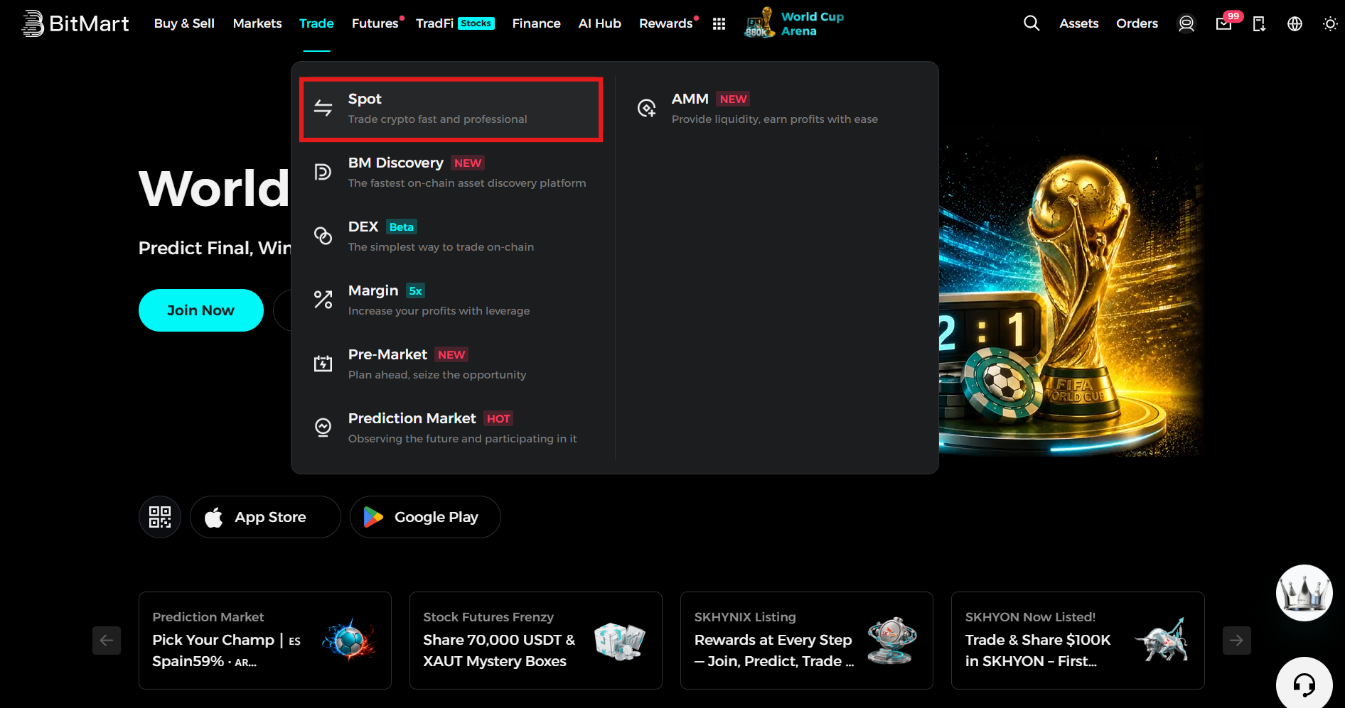Select Spot from the Trade menu
Viewport: 1345px width, 708px height.
[x=451, y=109]
